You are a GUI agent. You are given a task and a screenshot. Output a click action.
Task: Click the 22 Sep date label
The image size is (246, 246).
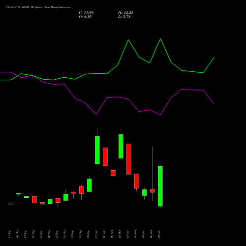[x=49, y=234]
